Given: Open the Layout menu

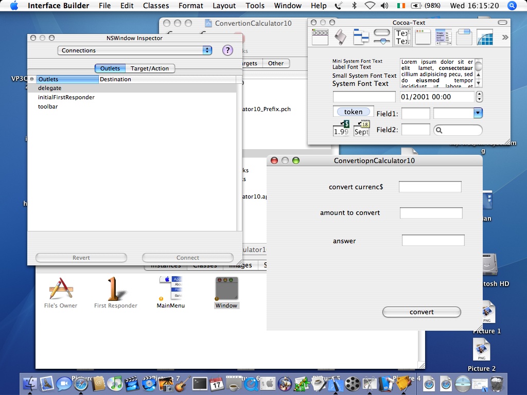Looking at the screenshot, I should point(224,6).
